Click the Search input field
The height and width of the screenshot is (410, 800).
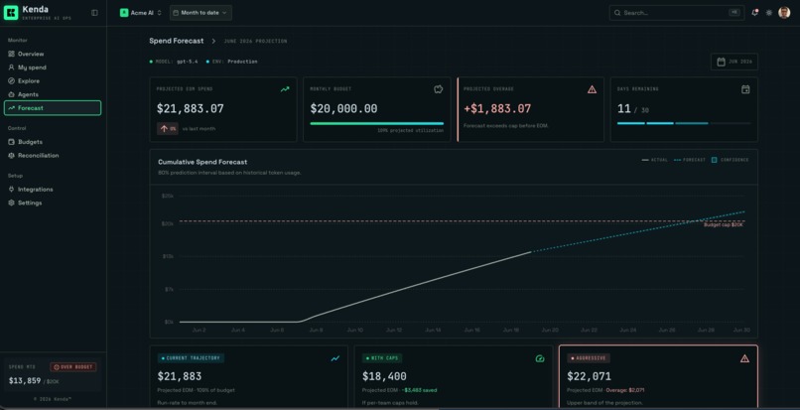pyautogui.click(x=677, y=13)
